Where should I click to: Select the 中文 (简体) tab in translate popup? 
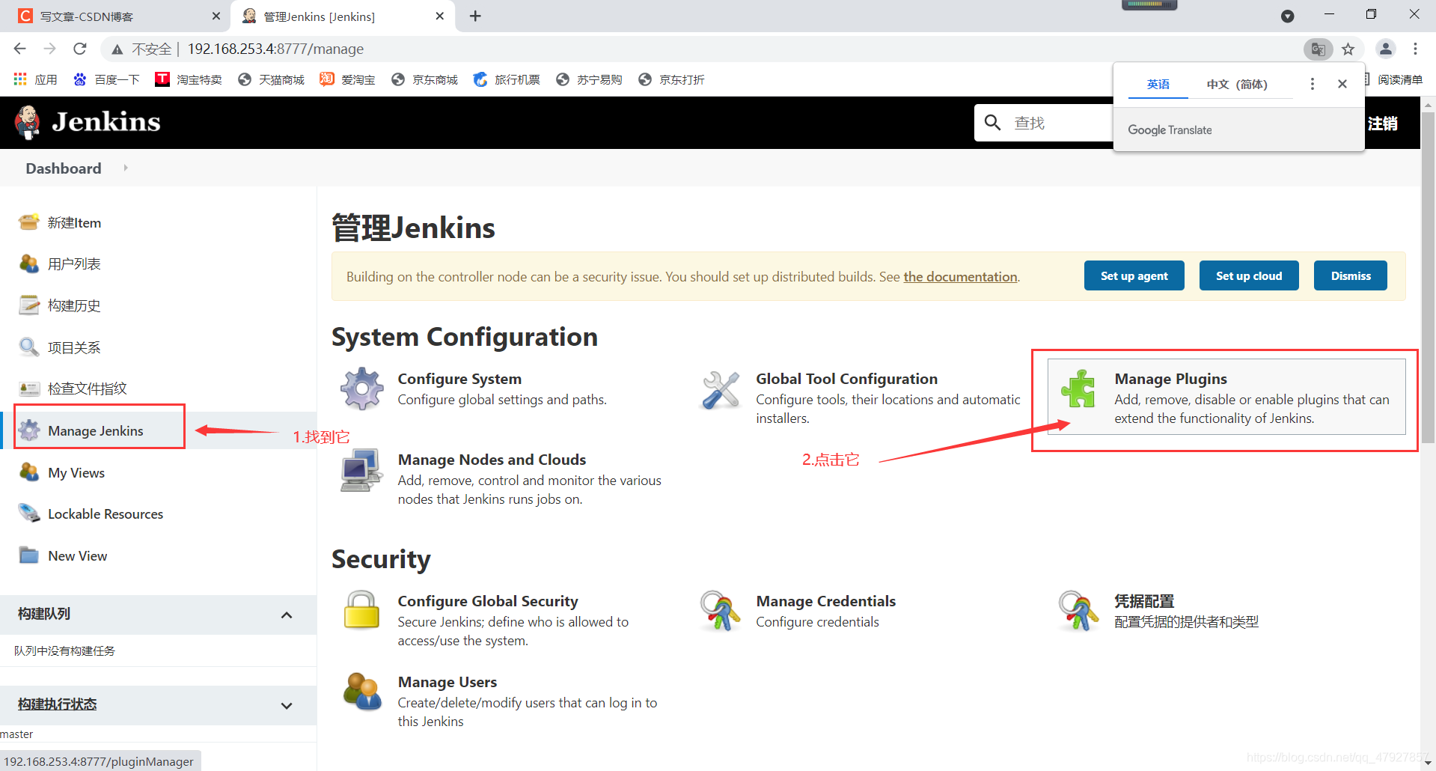coord(1237,84)
